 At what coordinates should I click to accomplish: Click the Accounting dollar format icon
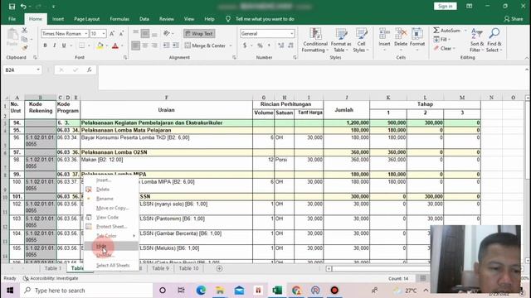pyautogui.click(x=245, y=46)
